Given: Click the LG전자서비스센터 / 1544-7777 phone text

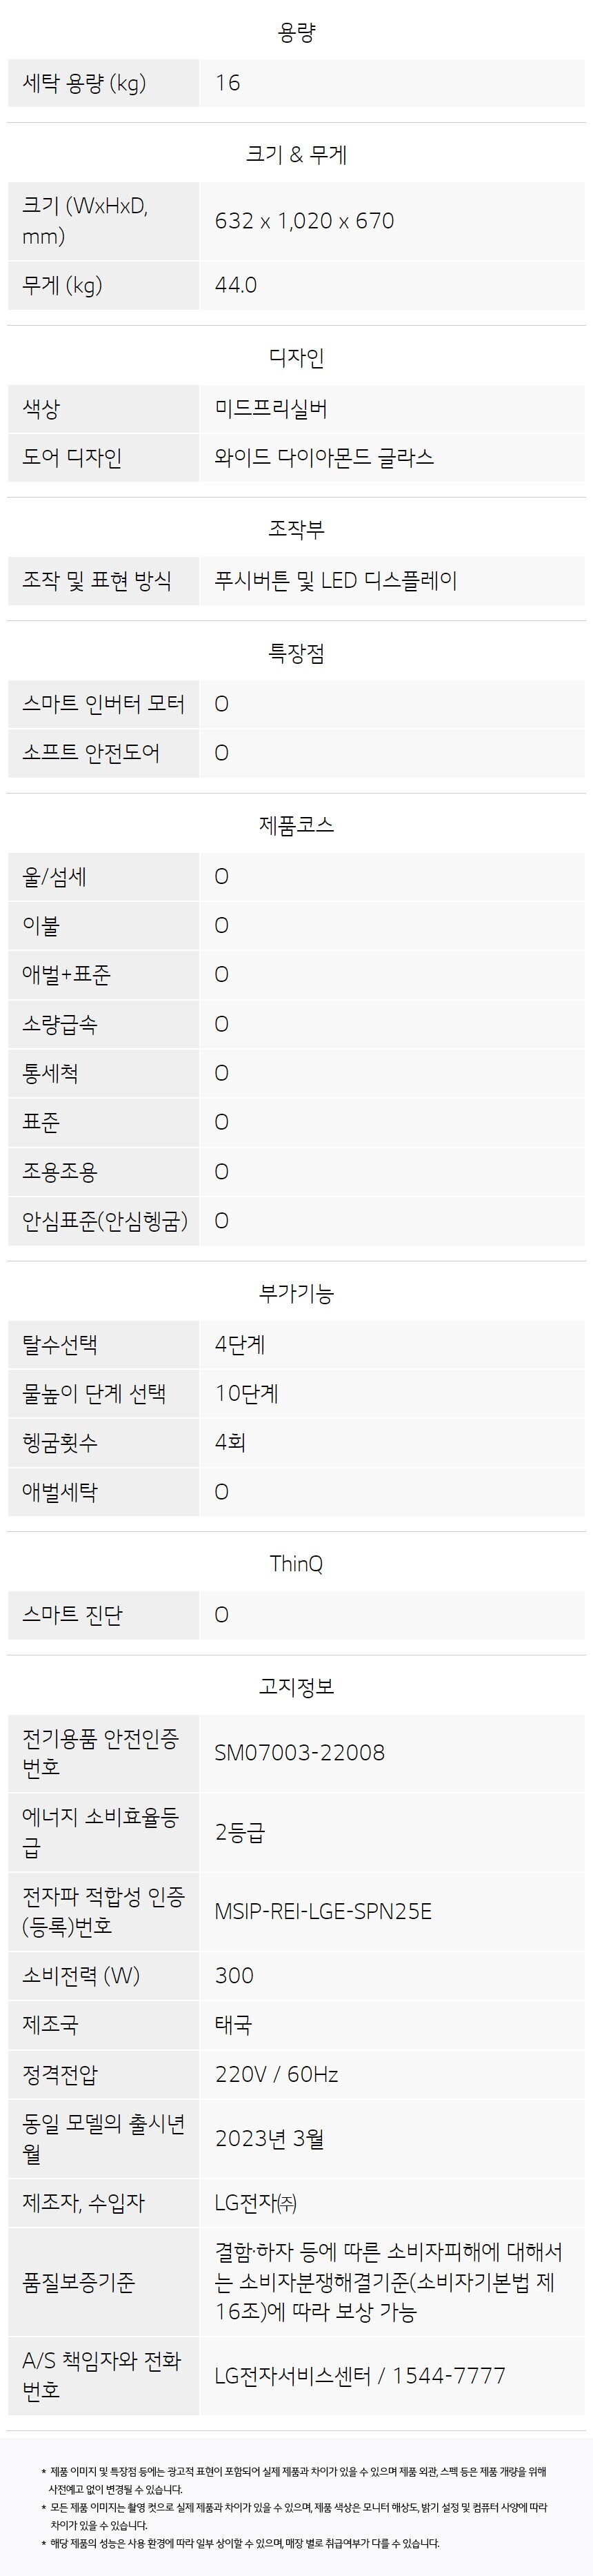Looking at the screenshot, I should [360, 2374].
